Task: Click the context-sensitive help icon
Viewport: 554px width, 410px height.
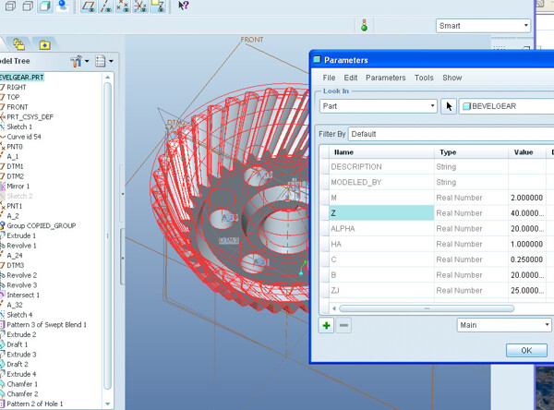Action: point(183,6)
